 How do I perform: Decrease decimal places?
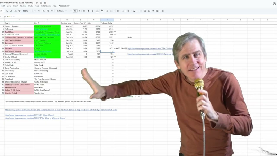[44, 11]
